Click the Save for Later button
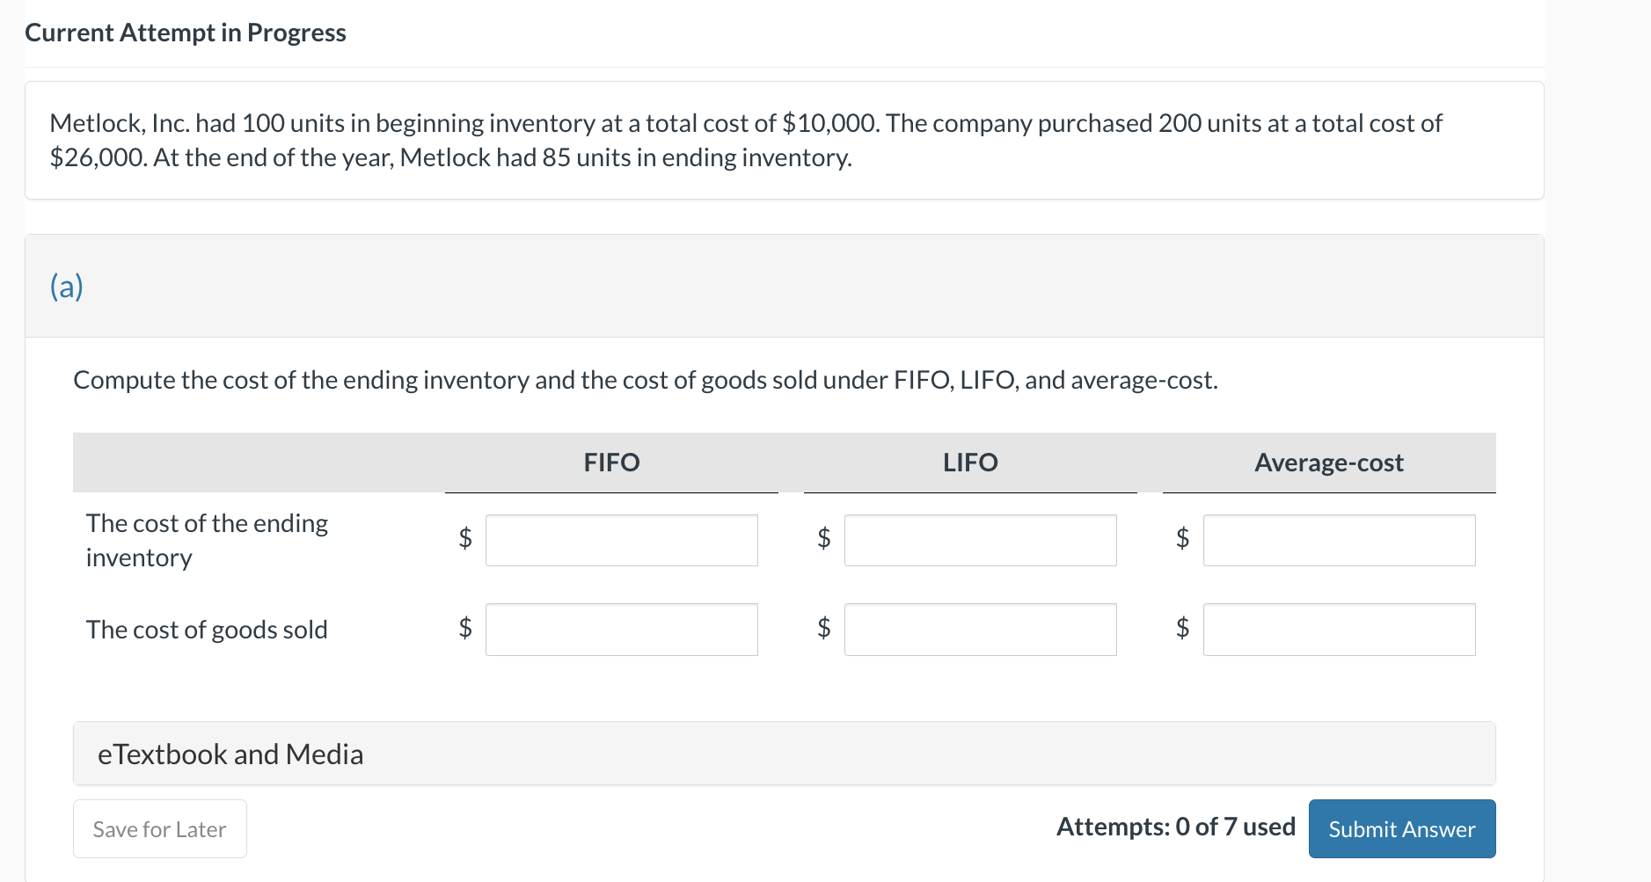 coord(159,828)
